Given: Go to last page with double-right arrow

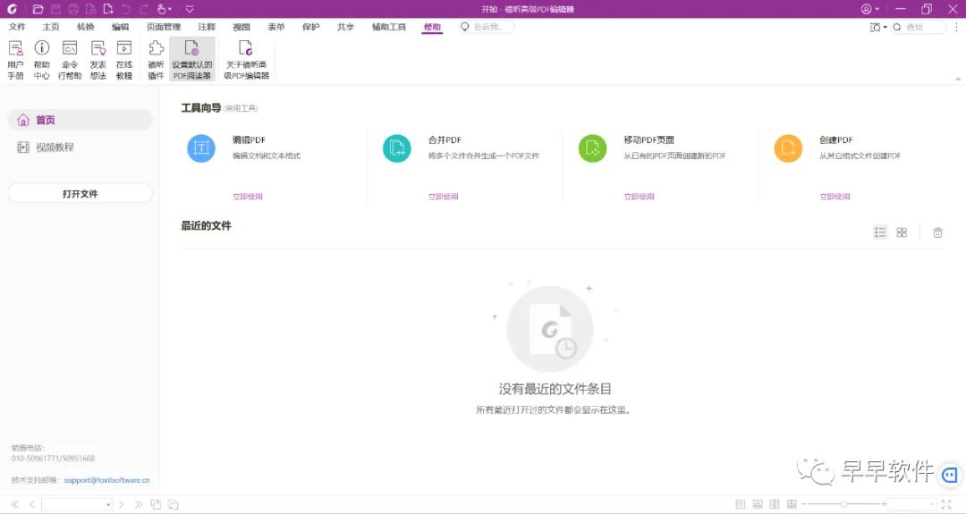Looking at the screenshot, I should [139, 505].
